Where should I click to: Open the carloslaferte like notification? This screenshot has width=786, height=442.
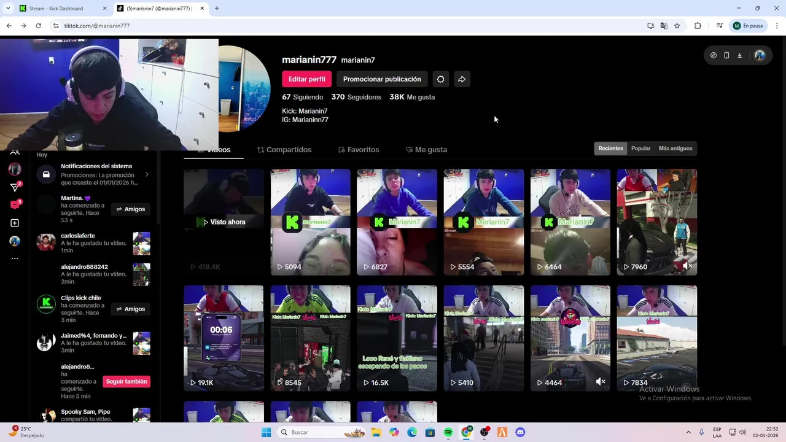[93, 243]
